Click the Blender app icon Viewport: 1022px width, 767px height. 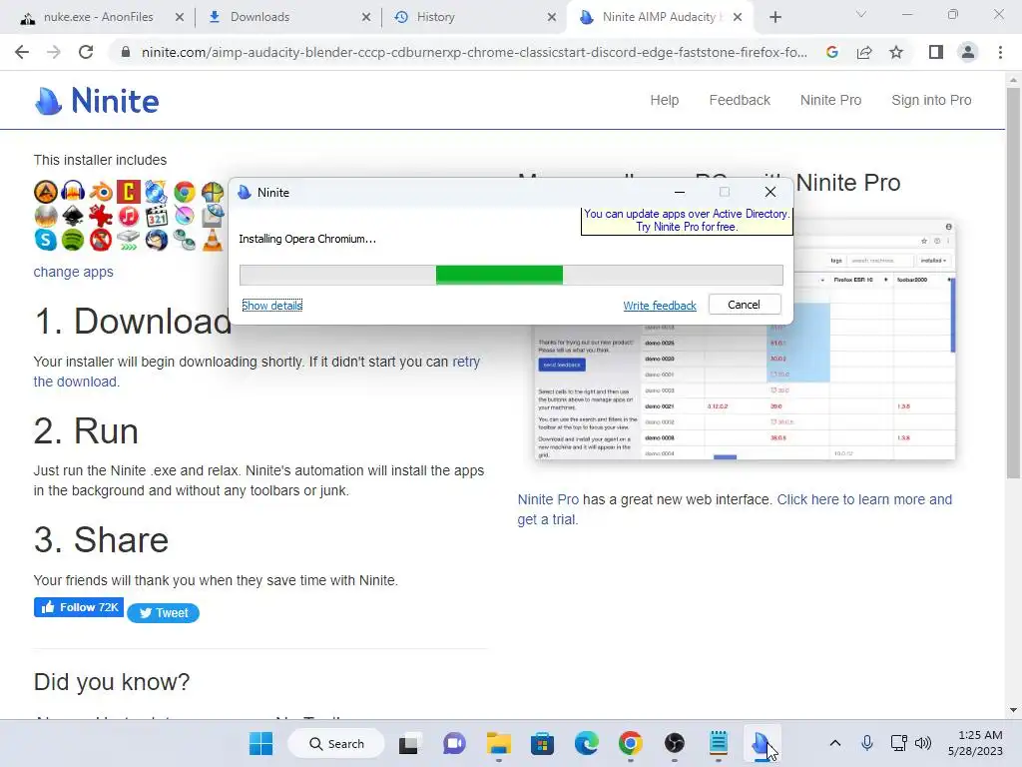(x=101, y=192)
